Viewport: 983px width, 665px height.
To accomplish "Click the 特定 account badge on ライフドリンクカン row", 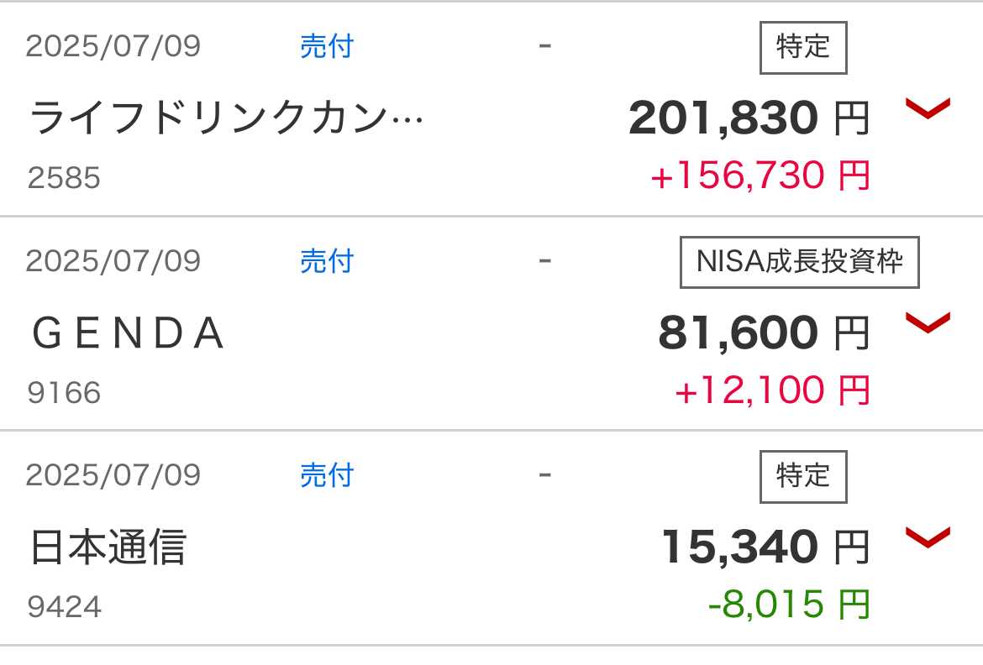I will click(803, 48).
